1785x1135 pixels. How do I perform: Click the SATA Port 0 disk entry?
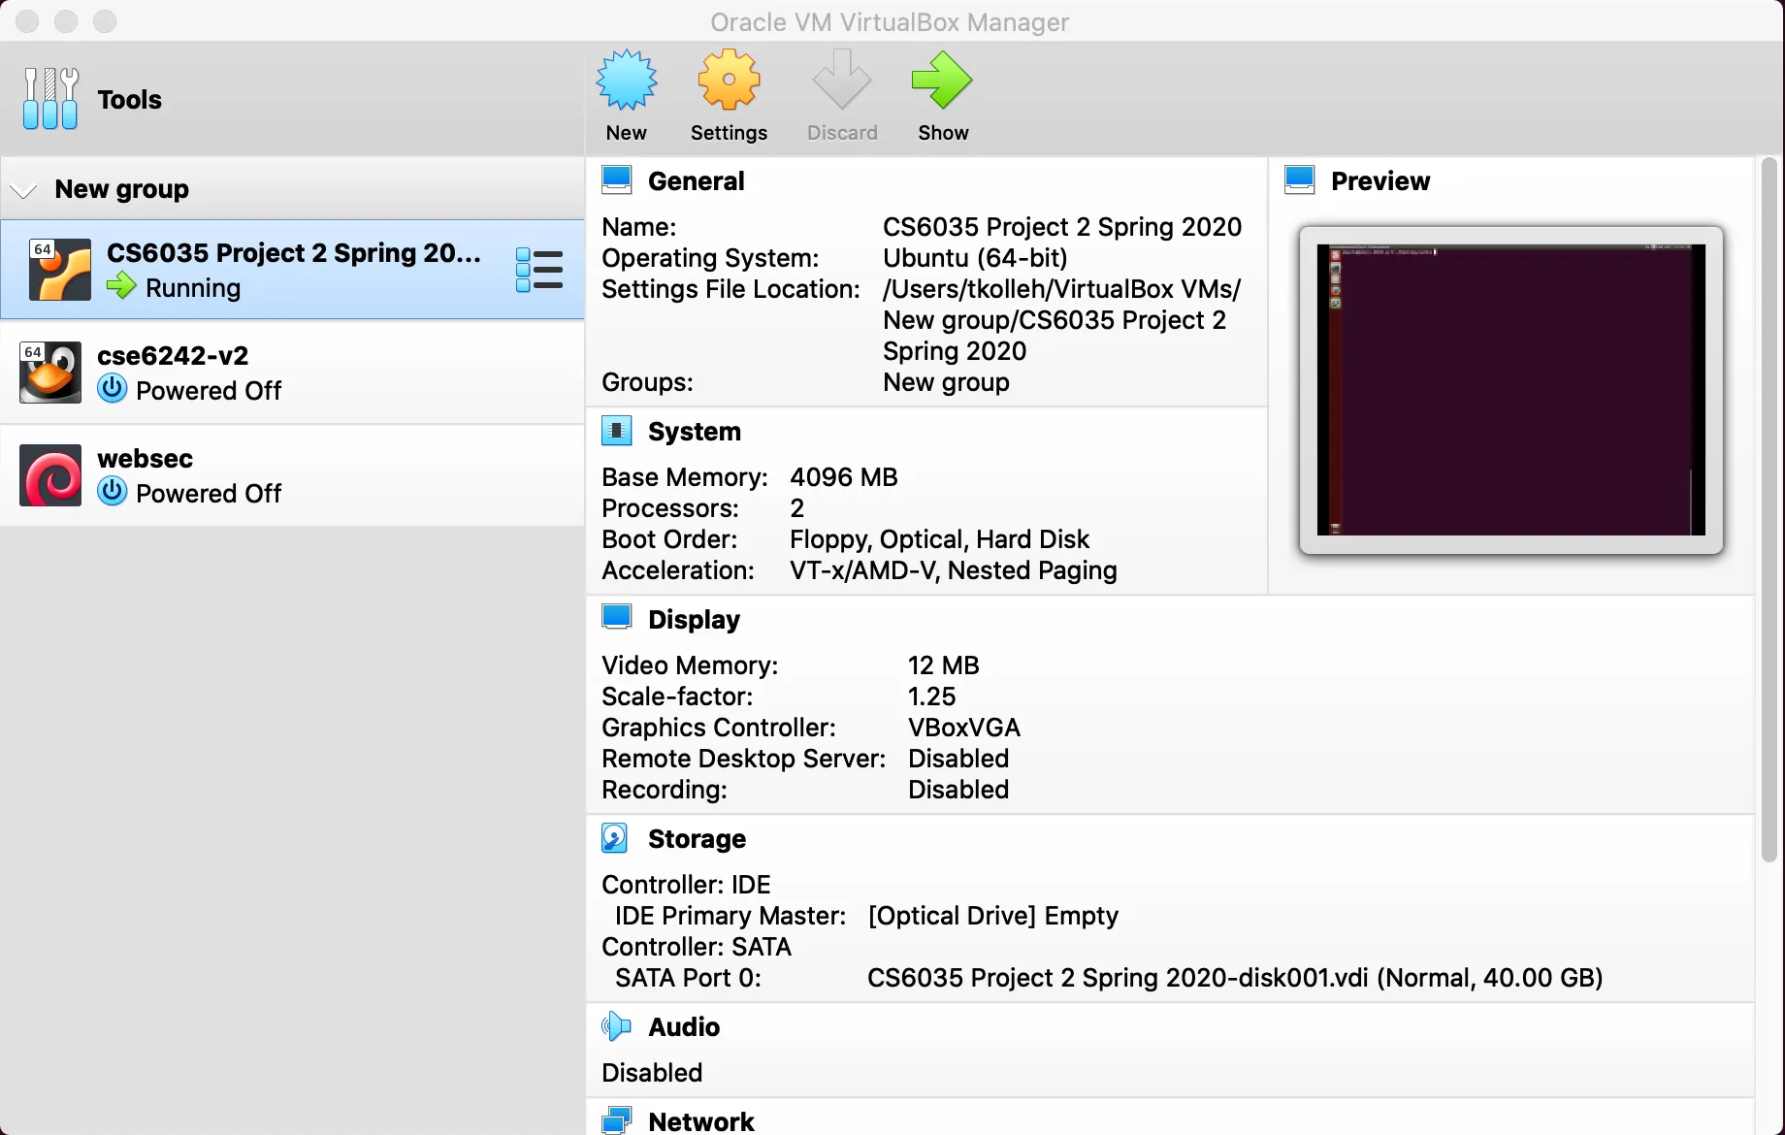point(1232,978)
